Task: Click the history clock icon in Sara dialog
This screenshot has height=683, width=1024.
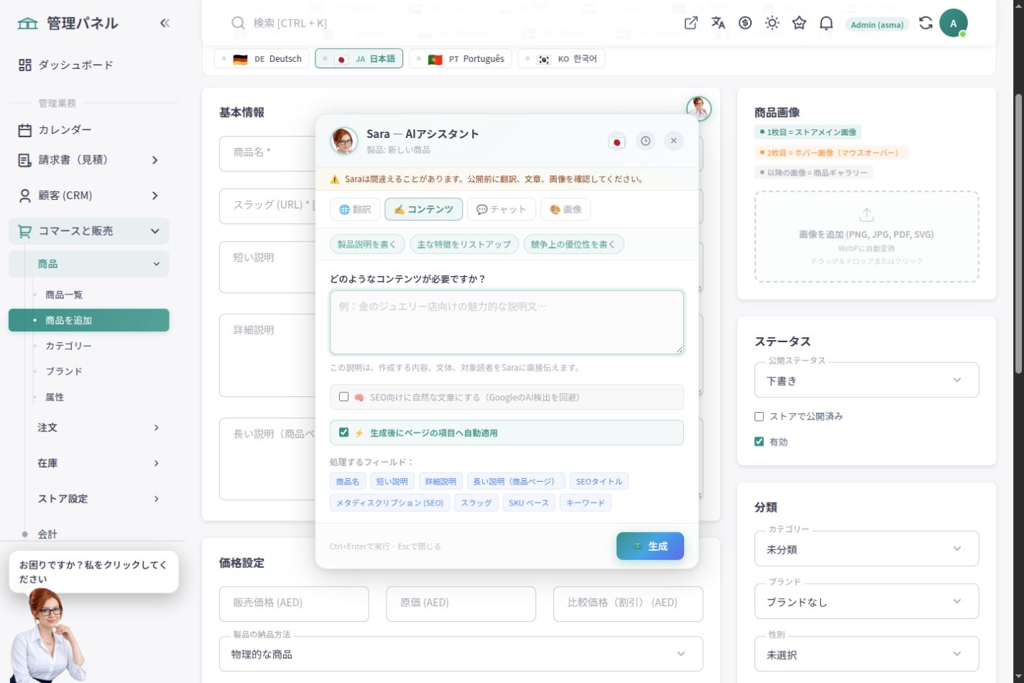Action: [645, 141]
